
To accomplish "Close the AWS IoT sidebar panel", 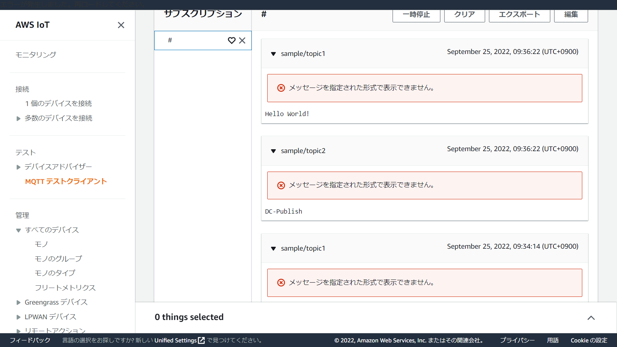I will (x=121, y=25).
